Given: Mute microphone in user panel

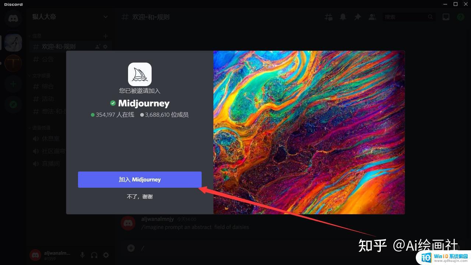Looking at the screenshot, I should click(x=82, y=255).
